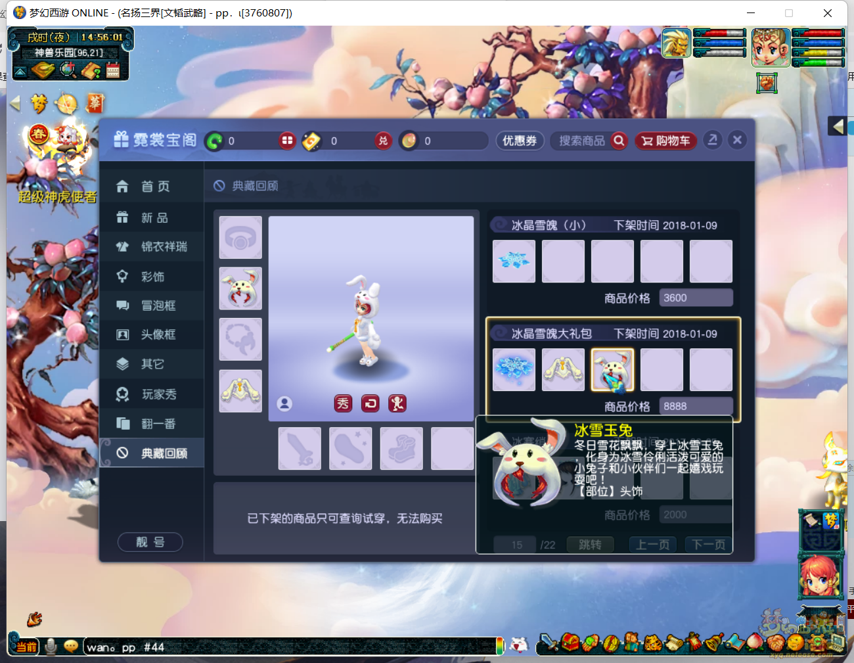Click the 兑 exchange icon
Image resolution: width=854 pixels, height=663 pixels.
tap(383, 141)
